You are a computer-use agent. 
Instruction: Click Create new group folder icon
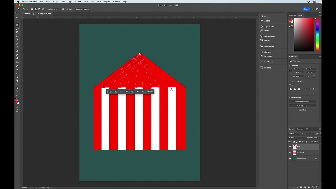click(309, 187)
